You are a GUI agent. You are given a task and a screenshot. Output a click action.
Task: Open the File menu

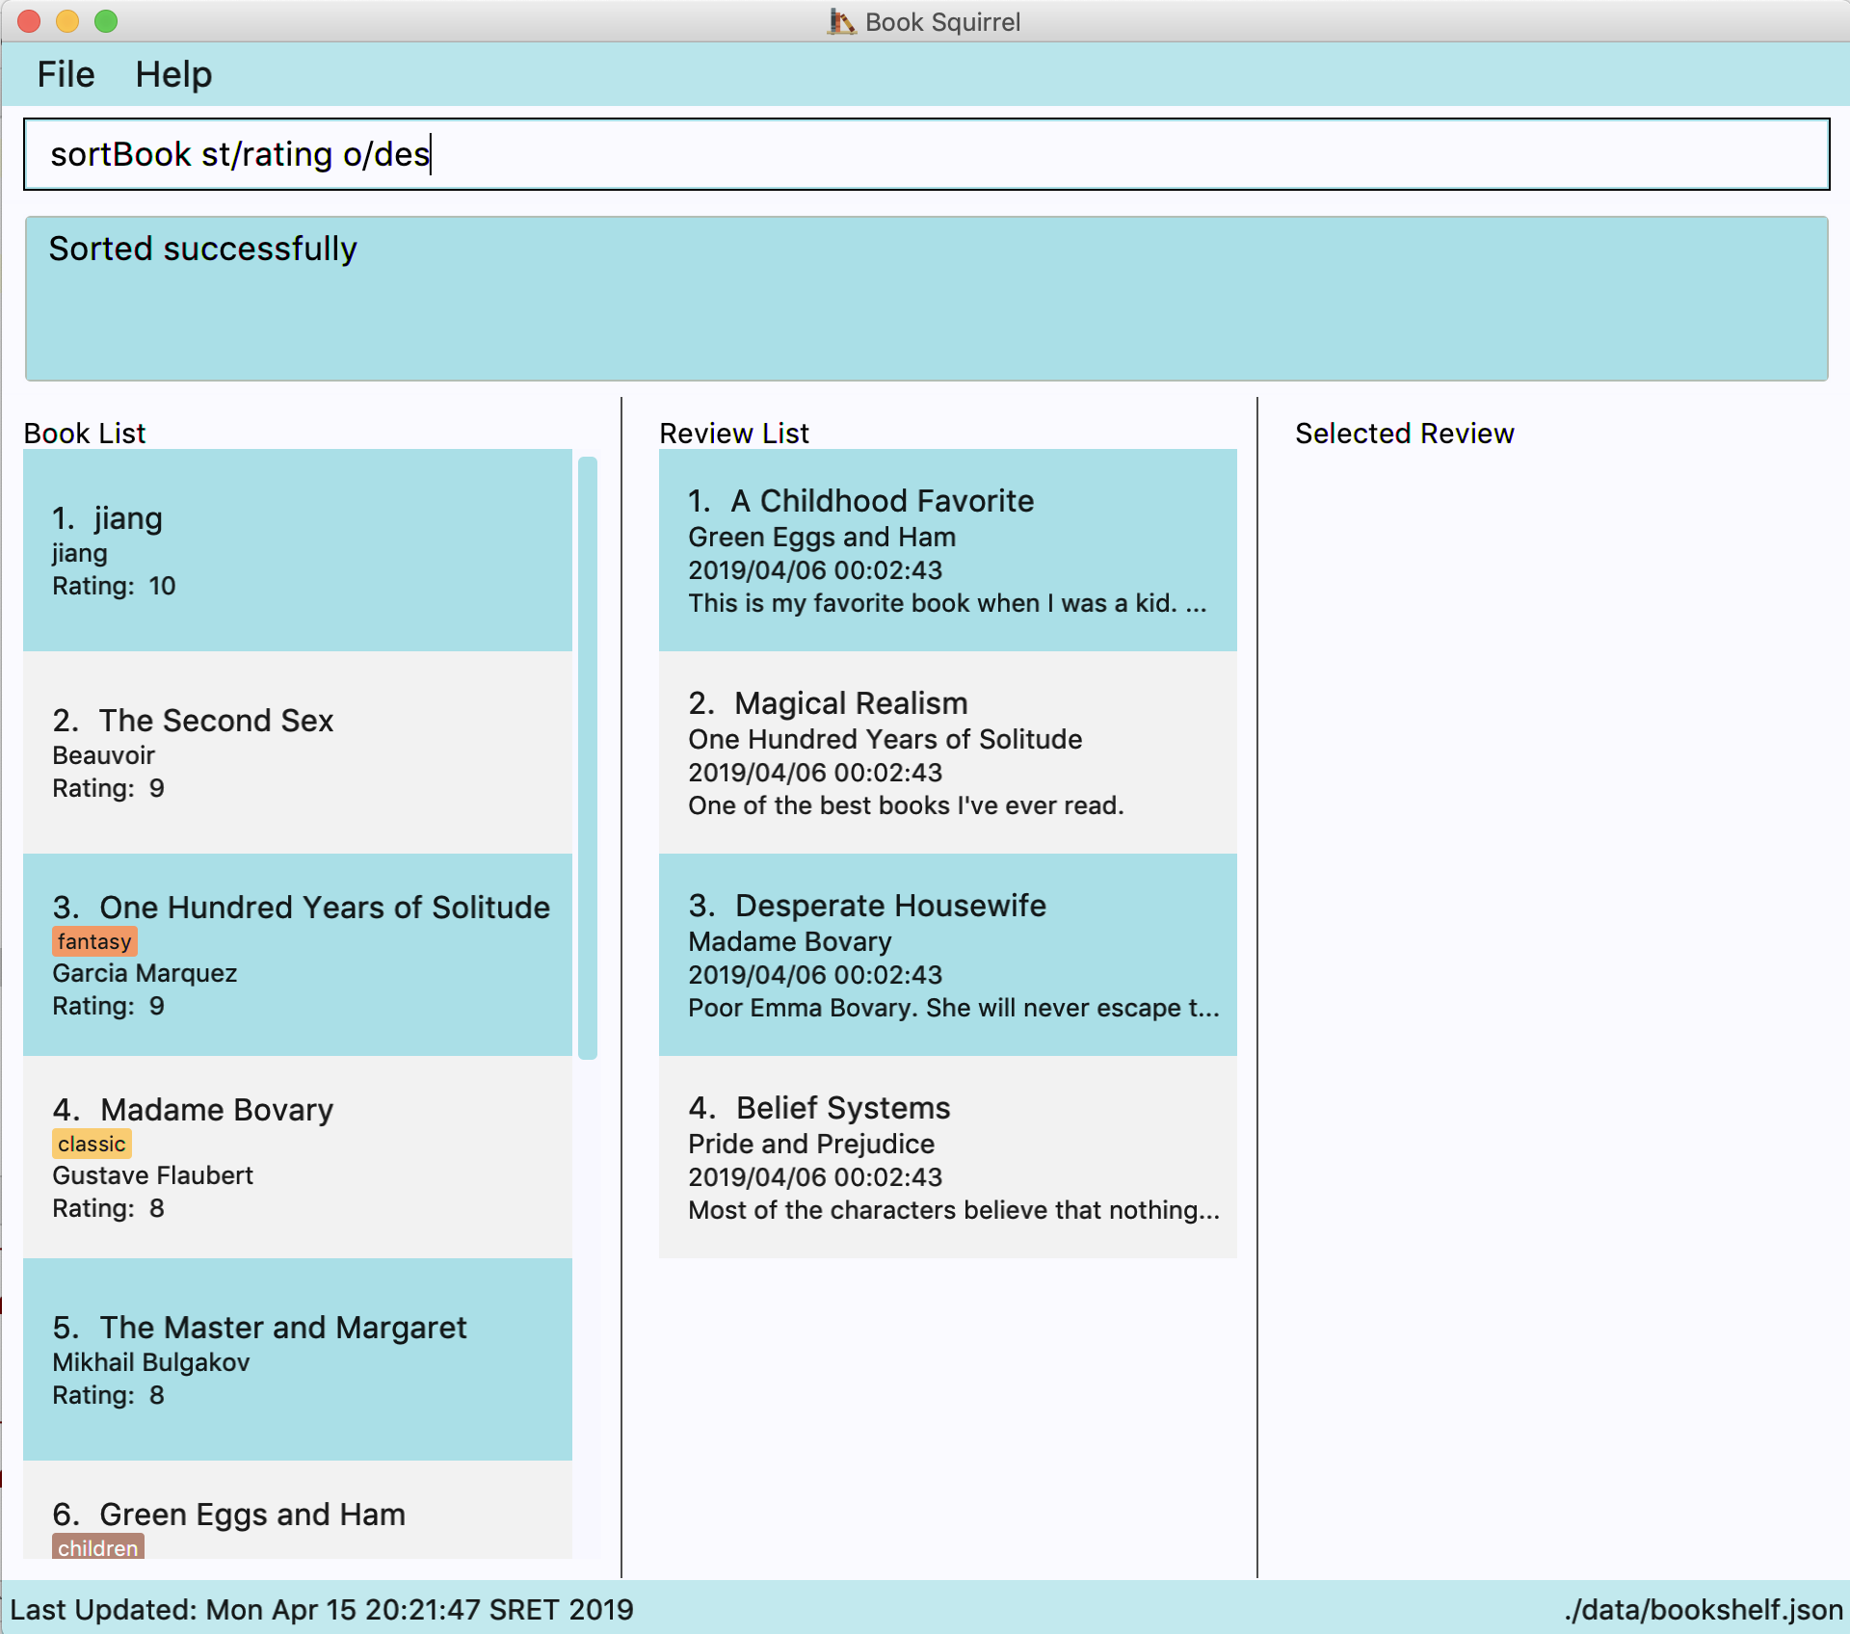(66, 74)
